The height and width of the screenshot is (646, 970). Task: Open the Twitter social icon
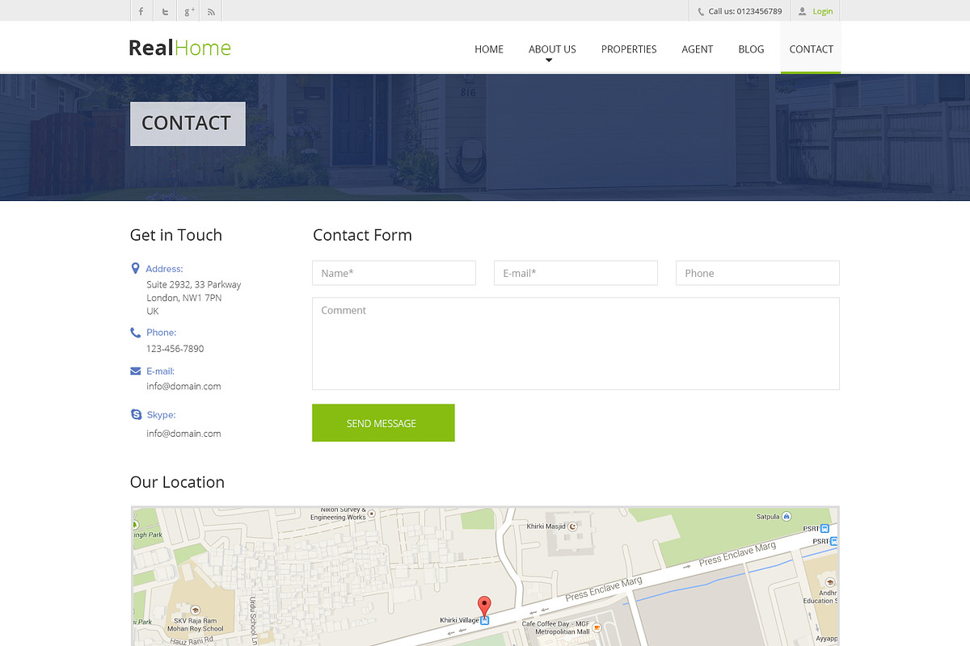point(165,11)
